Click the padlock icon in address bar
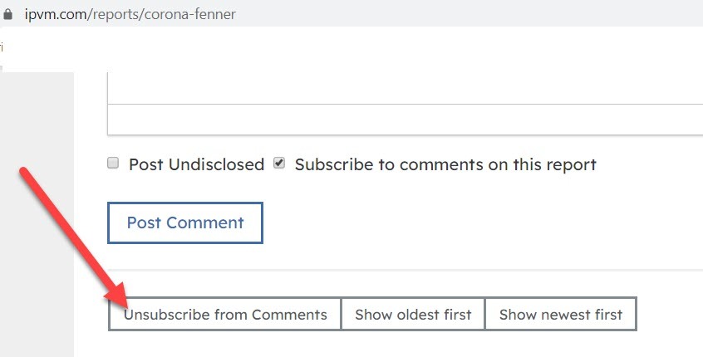Screen dimensions: 703x357 7,14
